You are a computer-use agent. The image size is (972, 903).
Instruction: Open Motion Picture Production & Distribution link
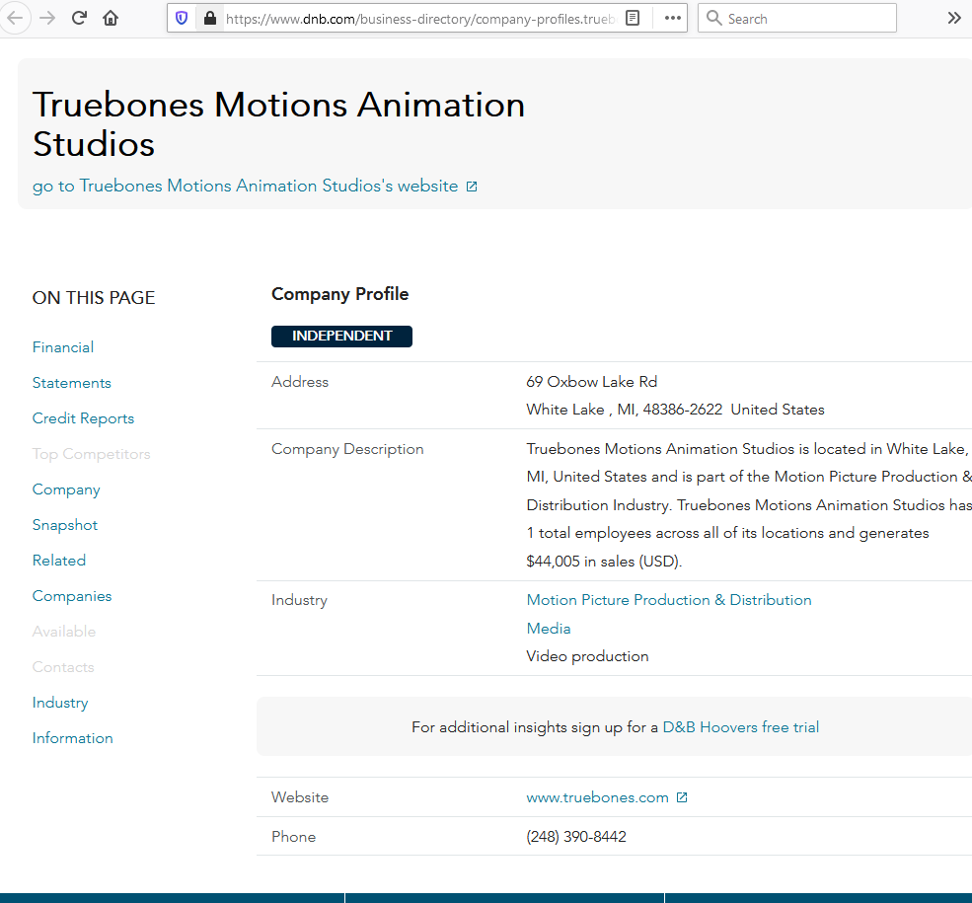[669, 600]
